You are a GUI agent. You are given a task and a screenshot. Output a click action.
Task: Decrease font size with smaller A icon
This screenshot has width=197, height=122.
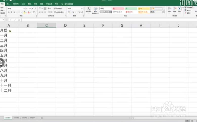35,9
